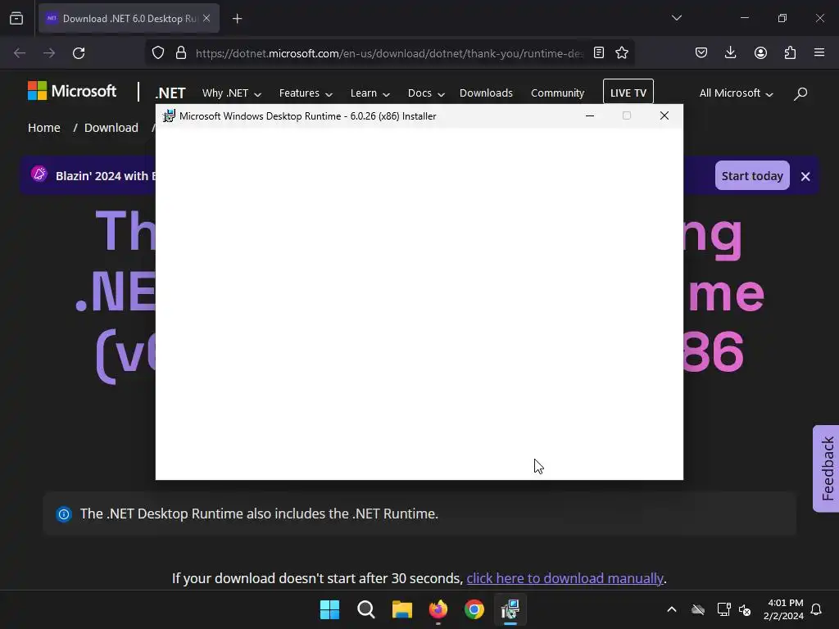This screenshot has width=839, height=629.
Task: Click the OneDrive cloud tray icon
Action: pos(698,609)
